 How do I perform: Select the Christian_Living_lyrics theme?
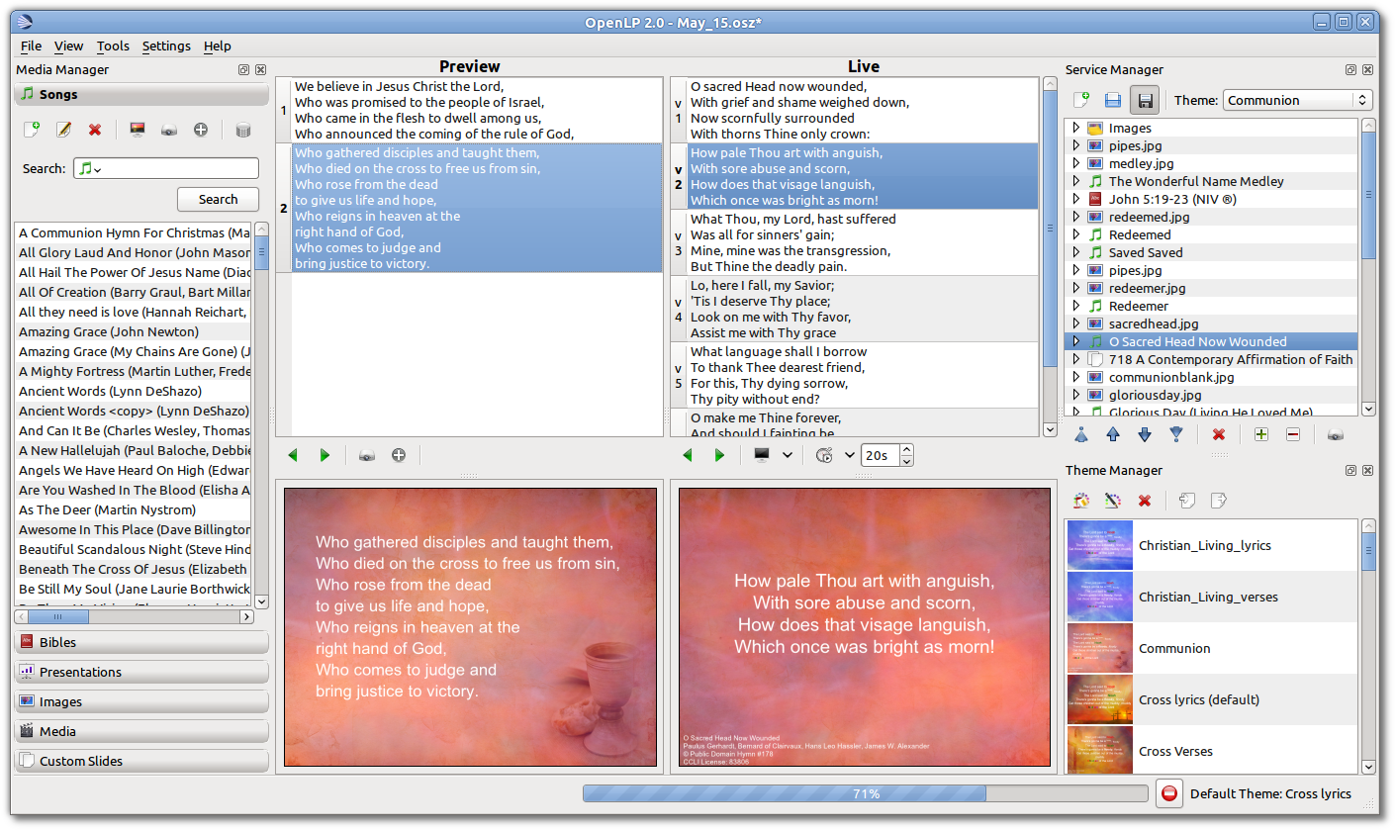[x=1212, y=545]
